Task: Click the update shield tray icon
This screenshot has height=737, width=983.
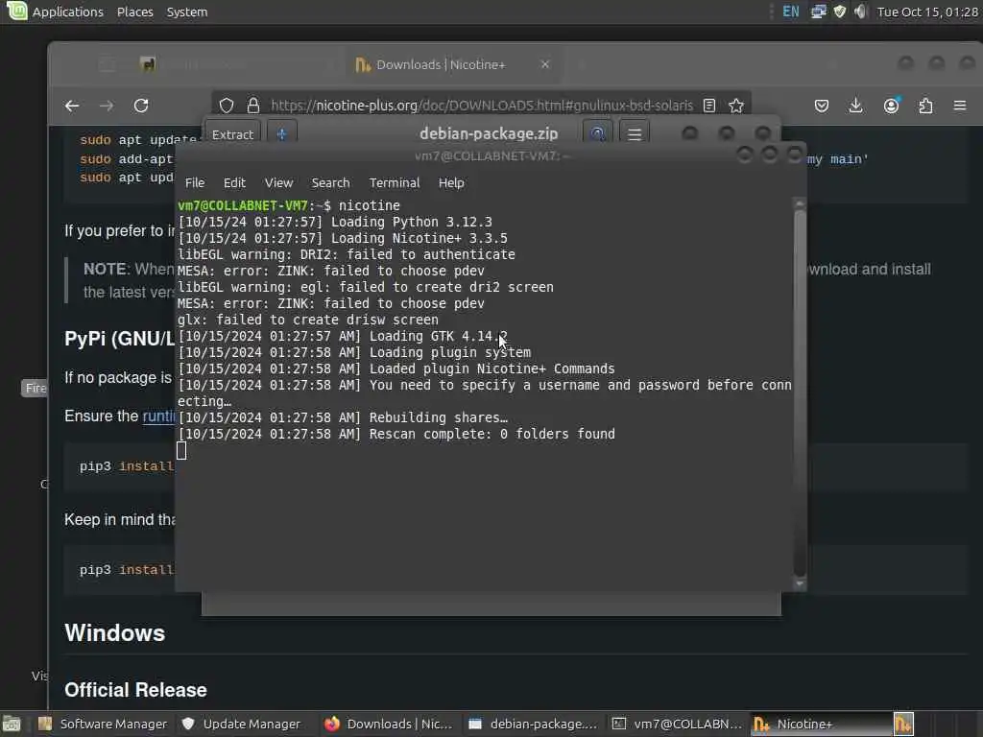Action: 839,12
